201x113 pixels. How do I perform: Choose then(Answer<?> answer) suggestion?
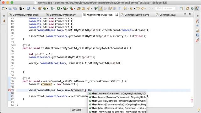pyautogui.click(x=117, y=94)
